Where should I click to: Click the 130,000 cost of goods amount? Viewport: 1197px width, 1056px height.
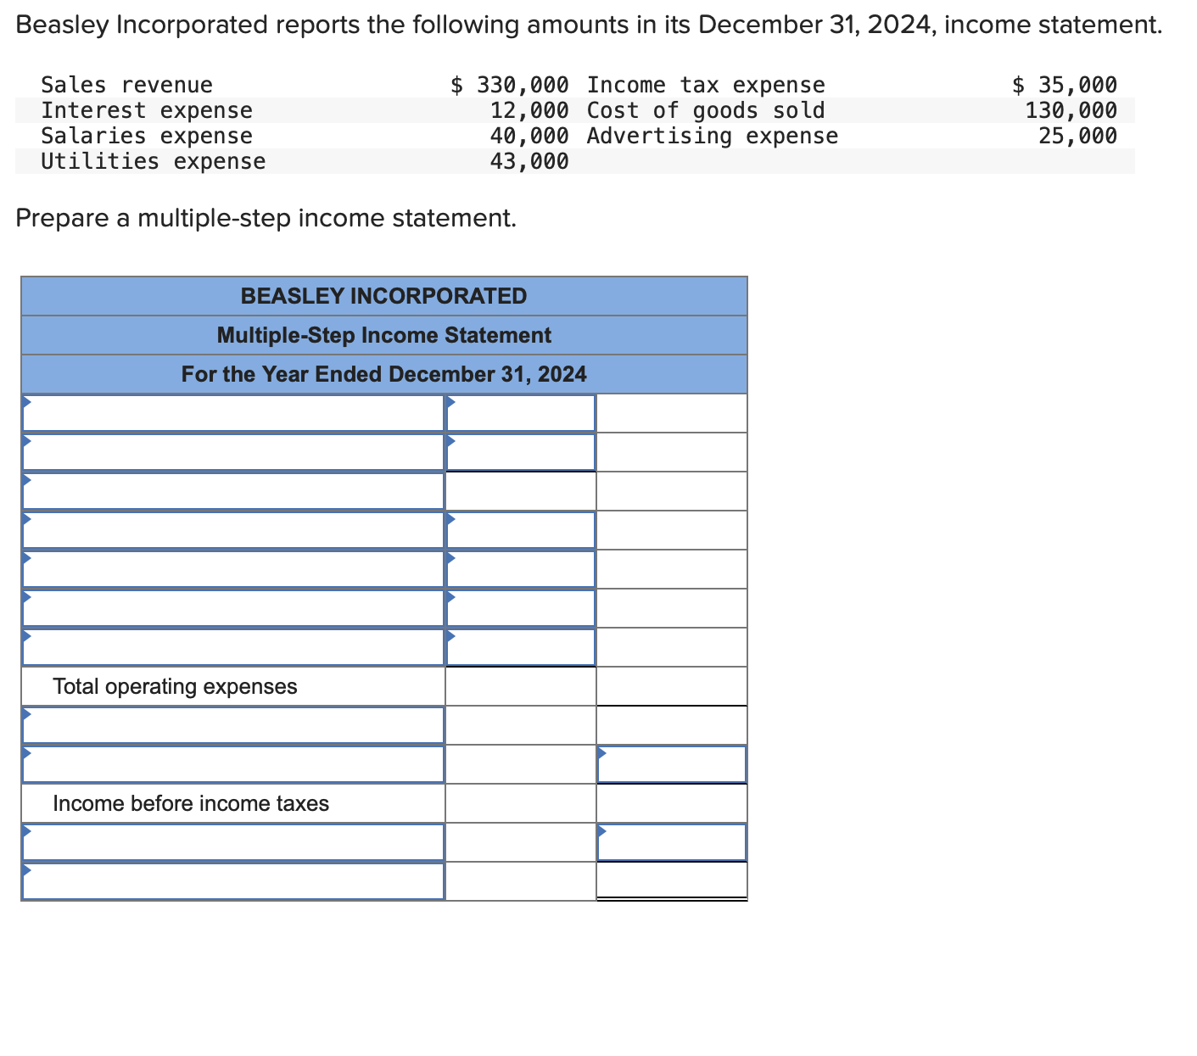(x=1071, y=110)
